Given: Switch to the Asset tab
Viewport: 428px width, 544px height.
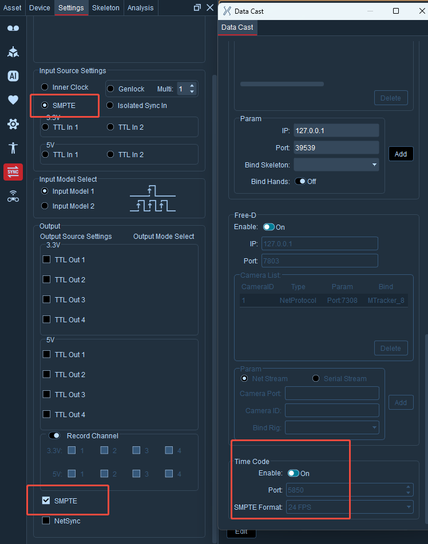Looking at the screenshot, I should 13,7.
